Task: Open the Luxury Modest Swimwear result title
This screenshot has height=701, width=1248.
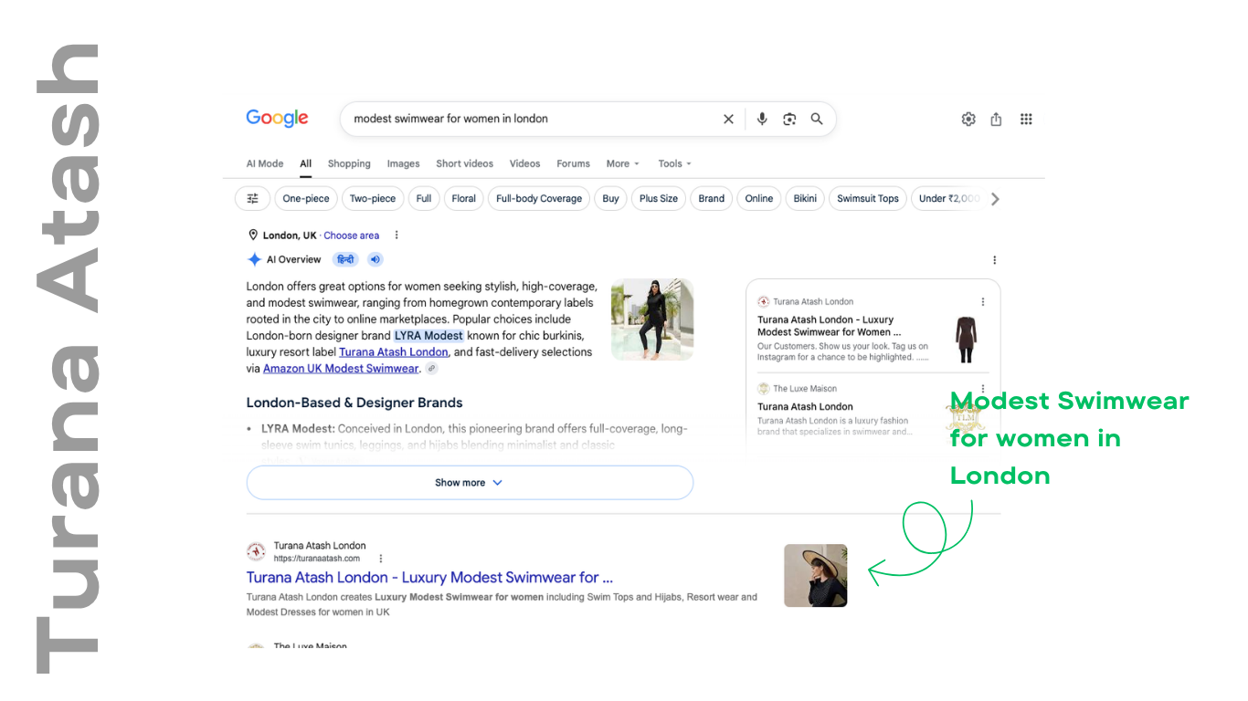Action: (x=429, y=578)
